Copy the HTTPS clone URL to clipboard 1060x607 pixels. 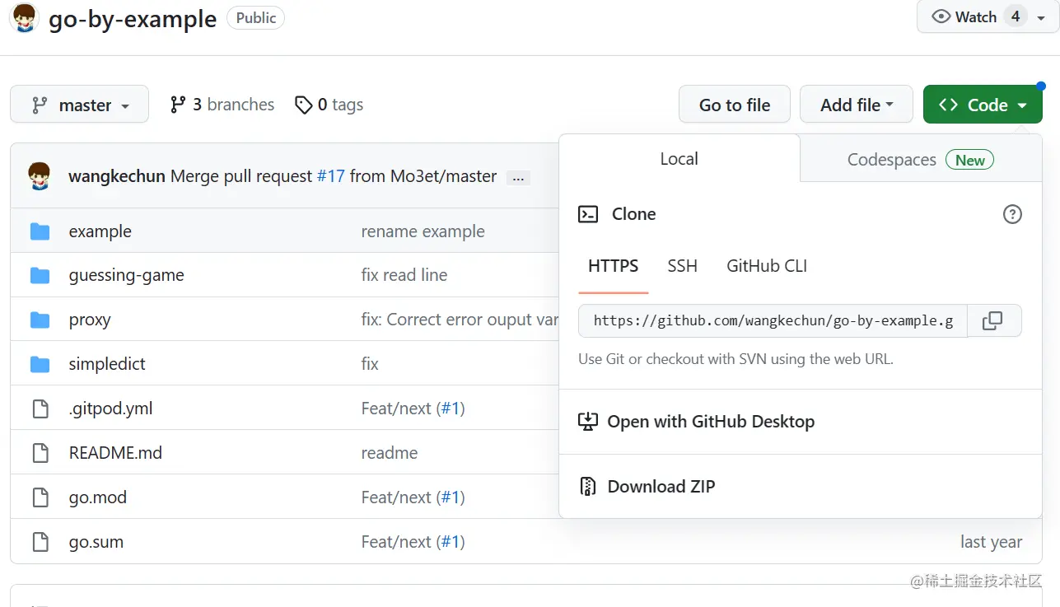(993, 321)
